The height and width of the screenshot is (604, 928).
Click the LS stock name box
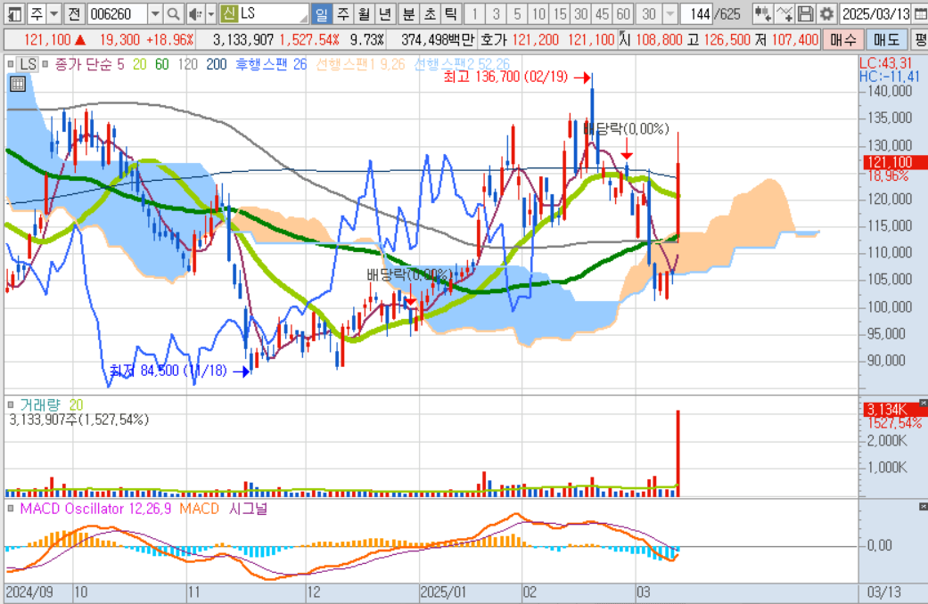coord(273,13)
